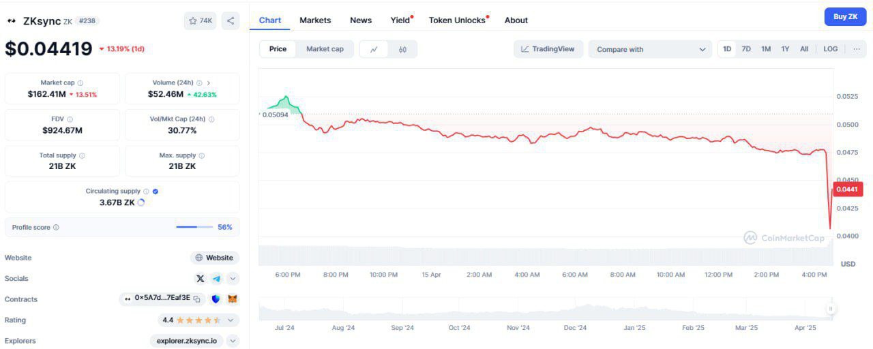The height and width of the screenshot is (349, 873).
Task: Open Vol/Mkt Cap (24h) info icon
Action: tap(211, 119)
